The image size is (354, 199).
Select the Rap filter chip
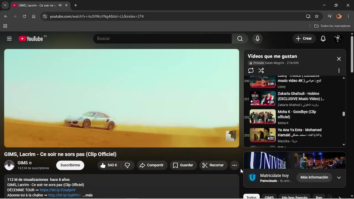click(319, 197)
